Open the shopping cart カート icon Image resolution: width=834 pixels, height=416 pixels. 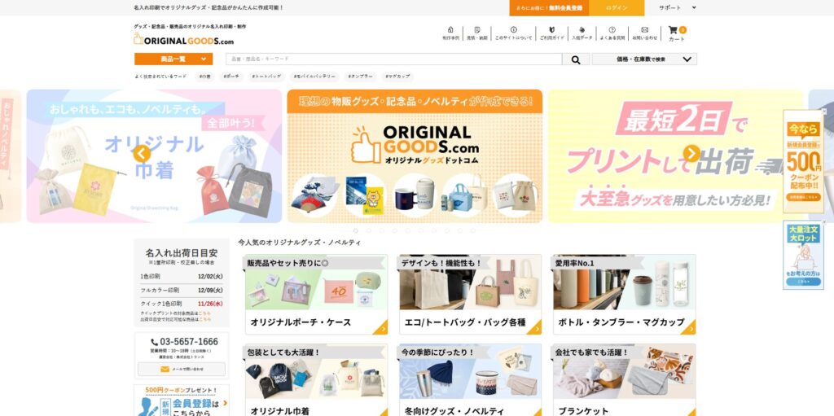[x=677, y=33]
